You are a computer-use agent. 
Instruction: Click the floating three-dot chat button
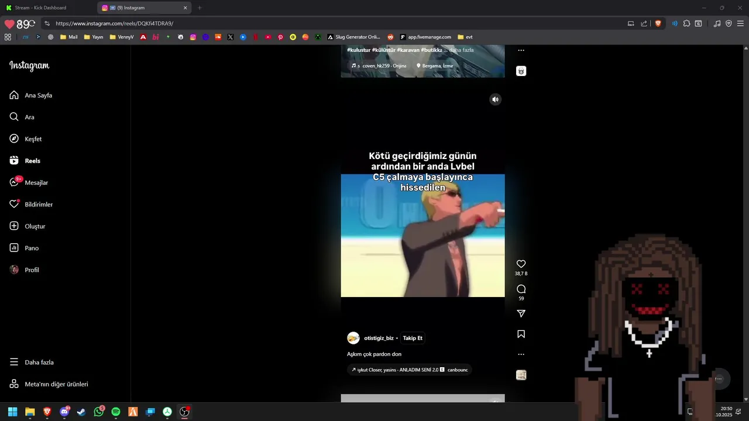(719, 379)
